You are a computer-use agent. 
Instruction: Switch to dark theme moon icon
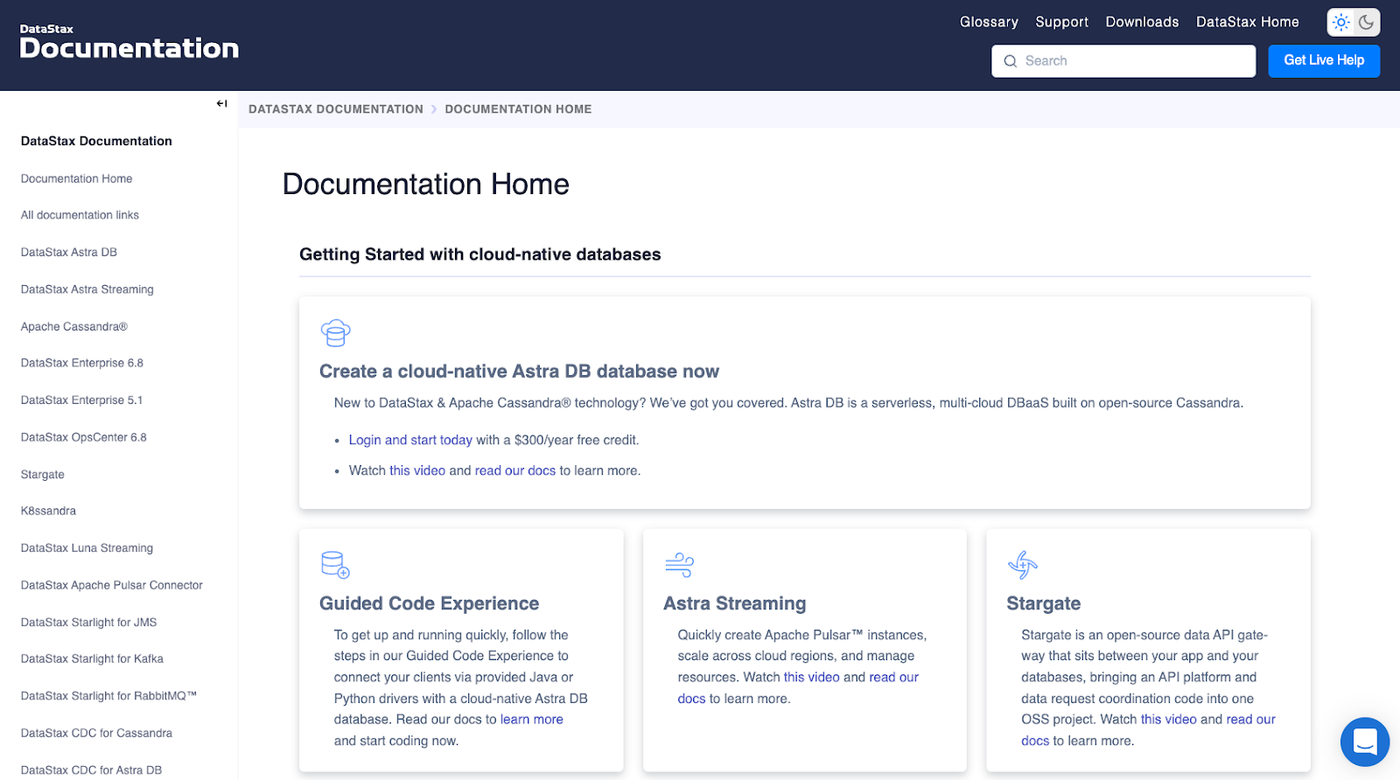(x=1366, y=22)
